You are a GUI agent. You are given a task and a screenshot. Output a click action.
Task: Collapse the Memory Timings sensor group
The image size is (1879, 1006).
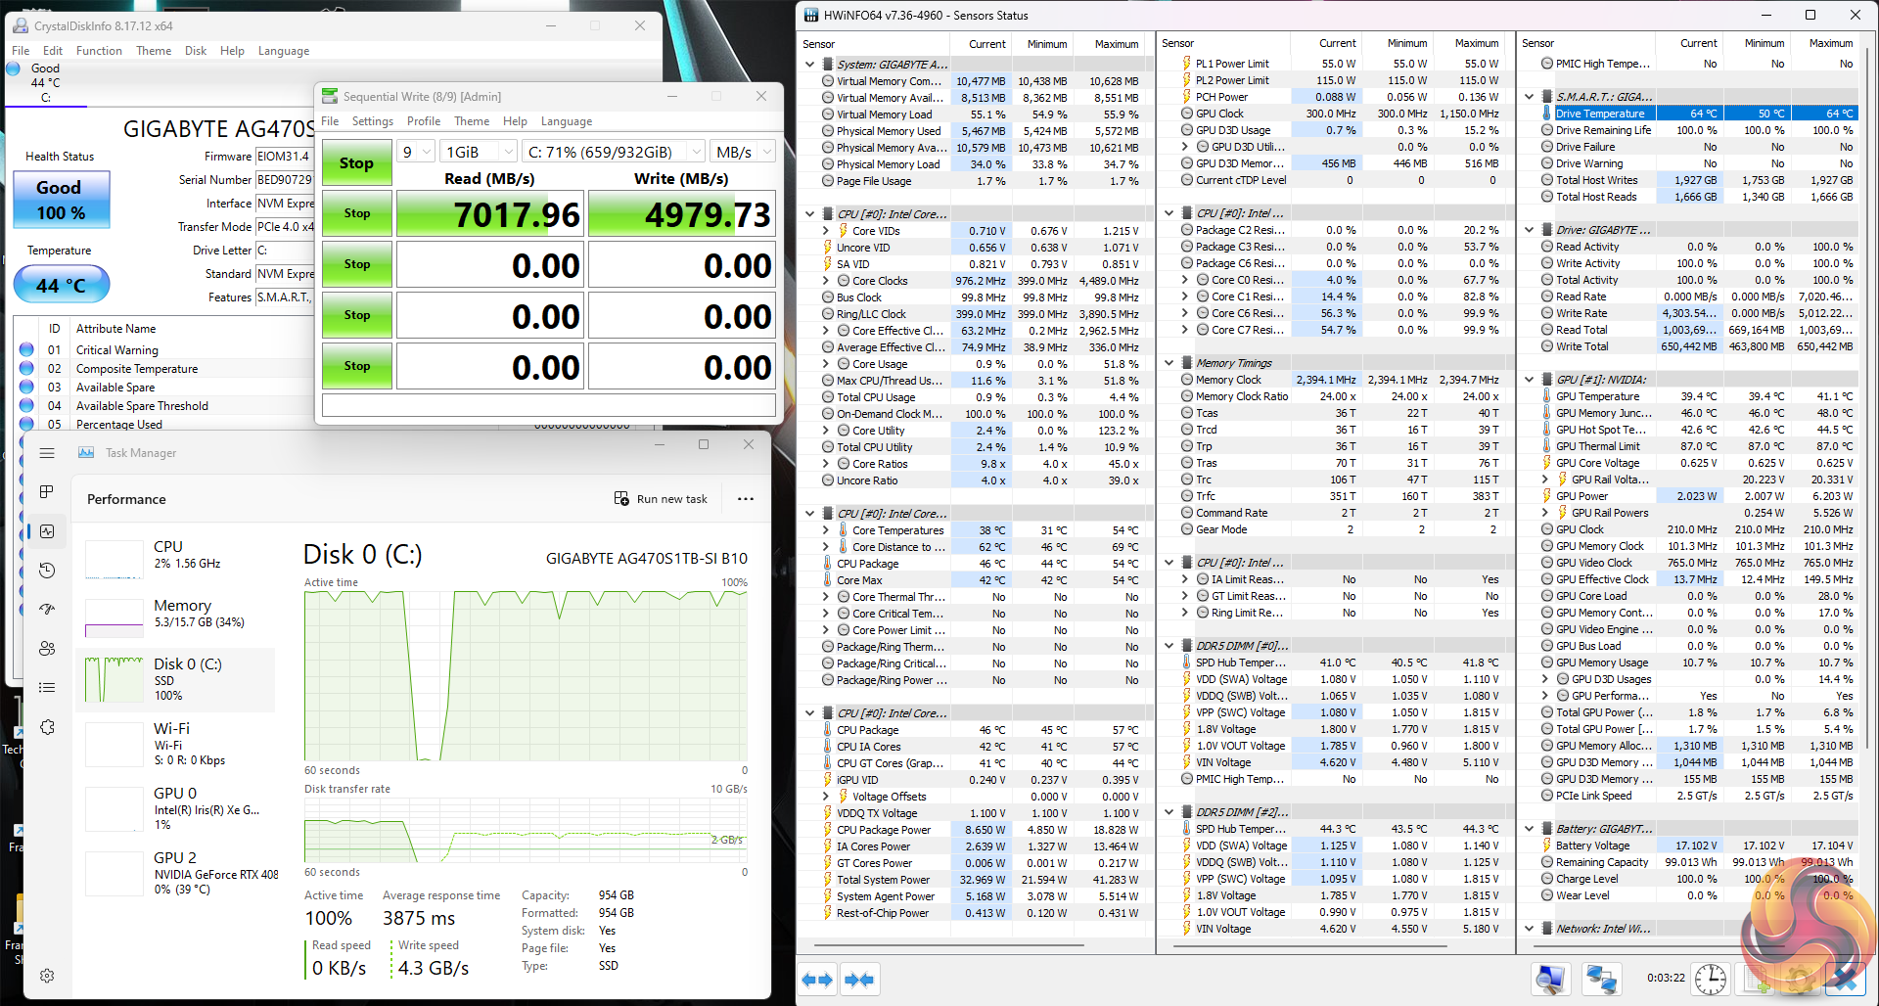tap(1169, 363)
